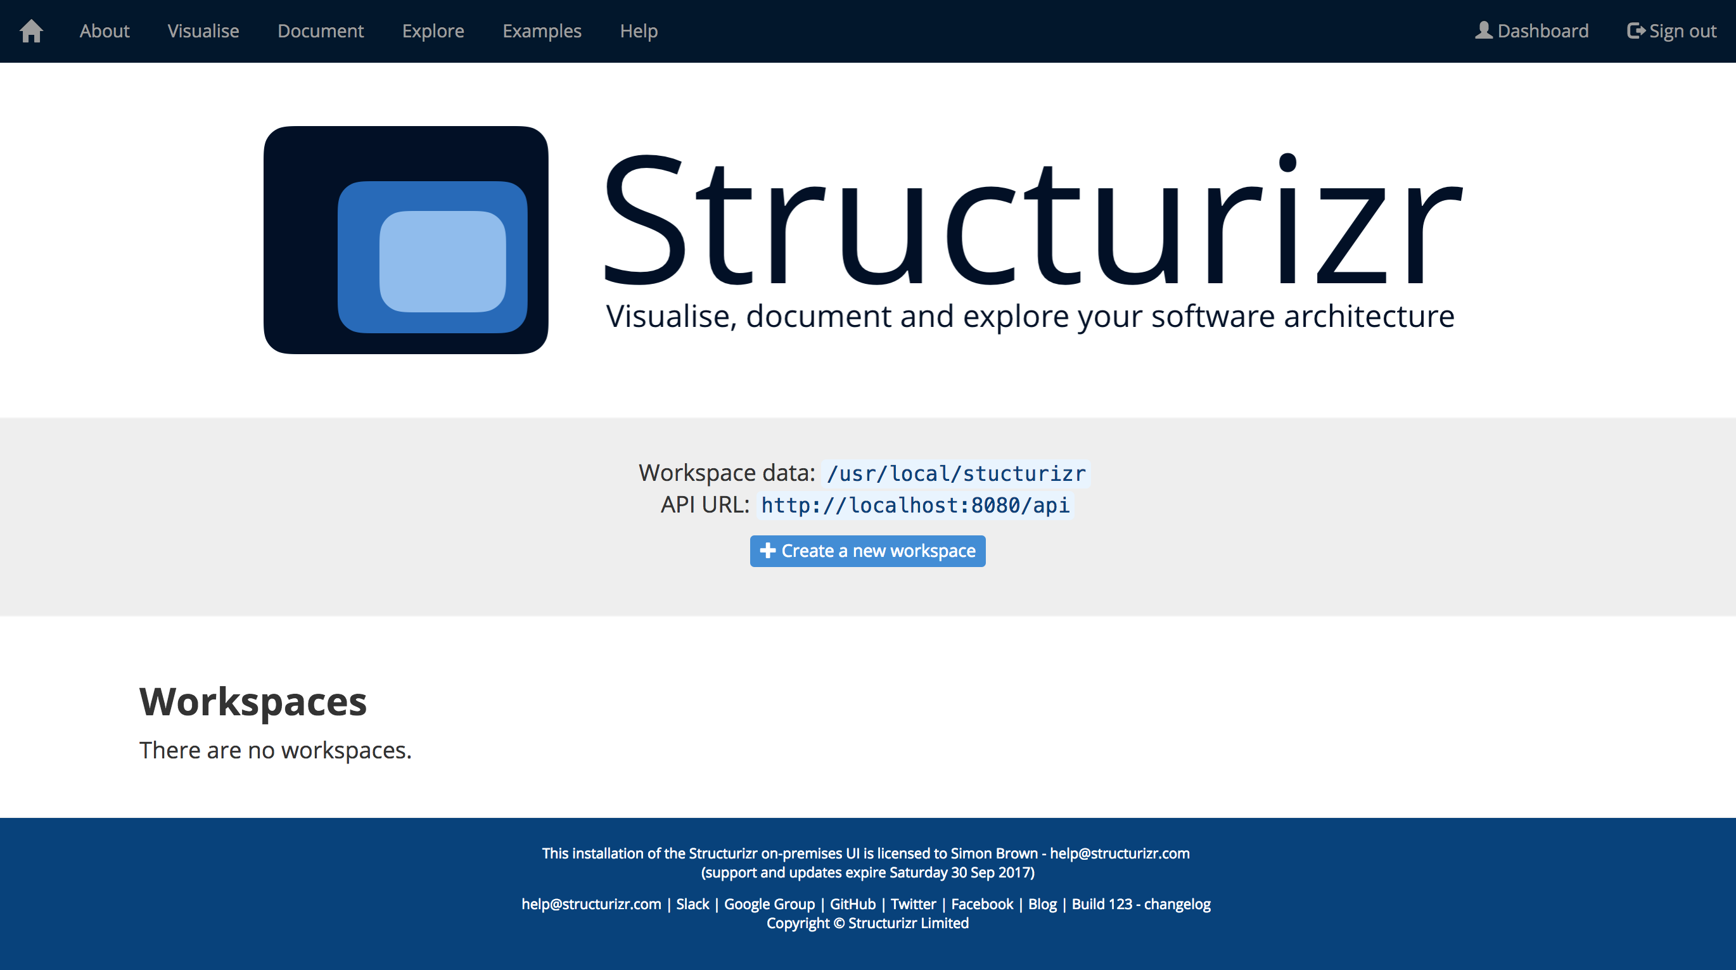Screen dimensions: 1736x970
Task: Click the large Structurizr title text
Action: pos(1033,219)
